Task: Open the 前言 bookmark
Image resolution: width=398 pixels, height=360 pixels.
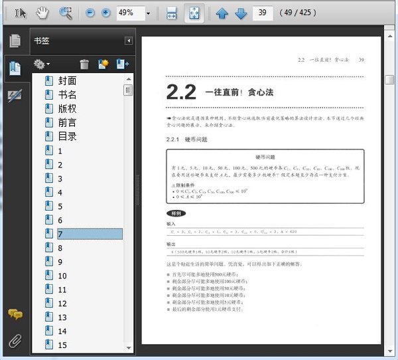Action: (67, 122)
